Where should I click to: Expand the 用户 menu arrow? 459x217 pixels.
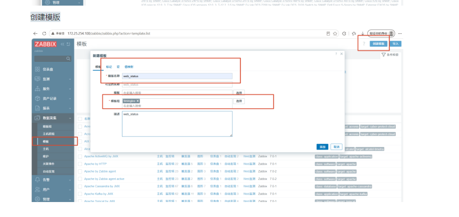pyautogui.click(x=70, y=189)
